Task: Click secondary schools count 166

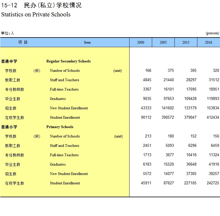Action: (148, 70)
